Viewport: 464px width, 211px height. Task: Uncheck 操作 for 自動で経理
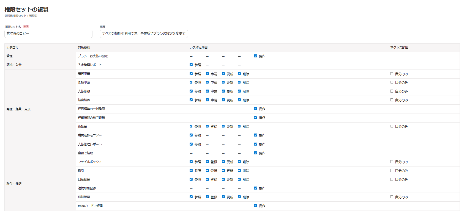(x=255, y=153)
